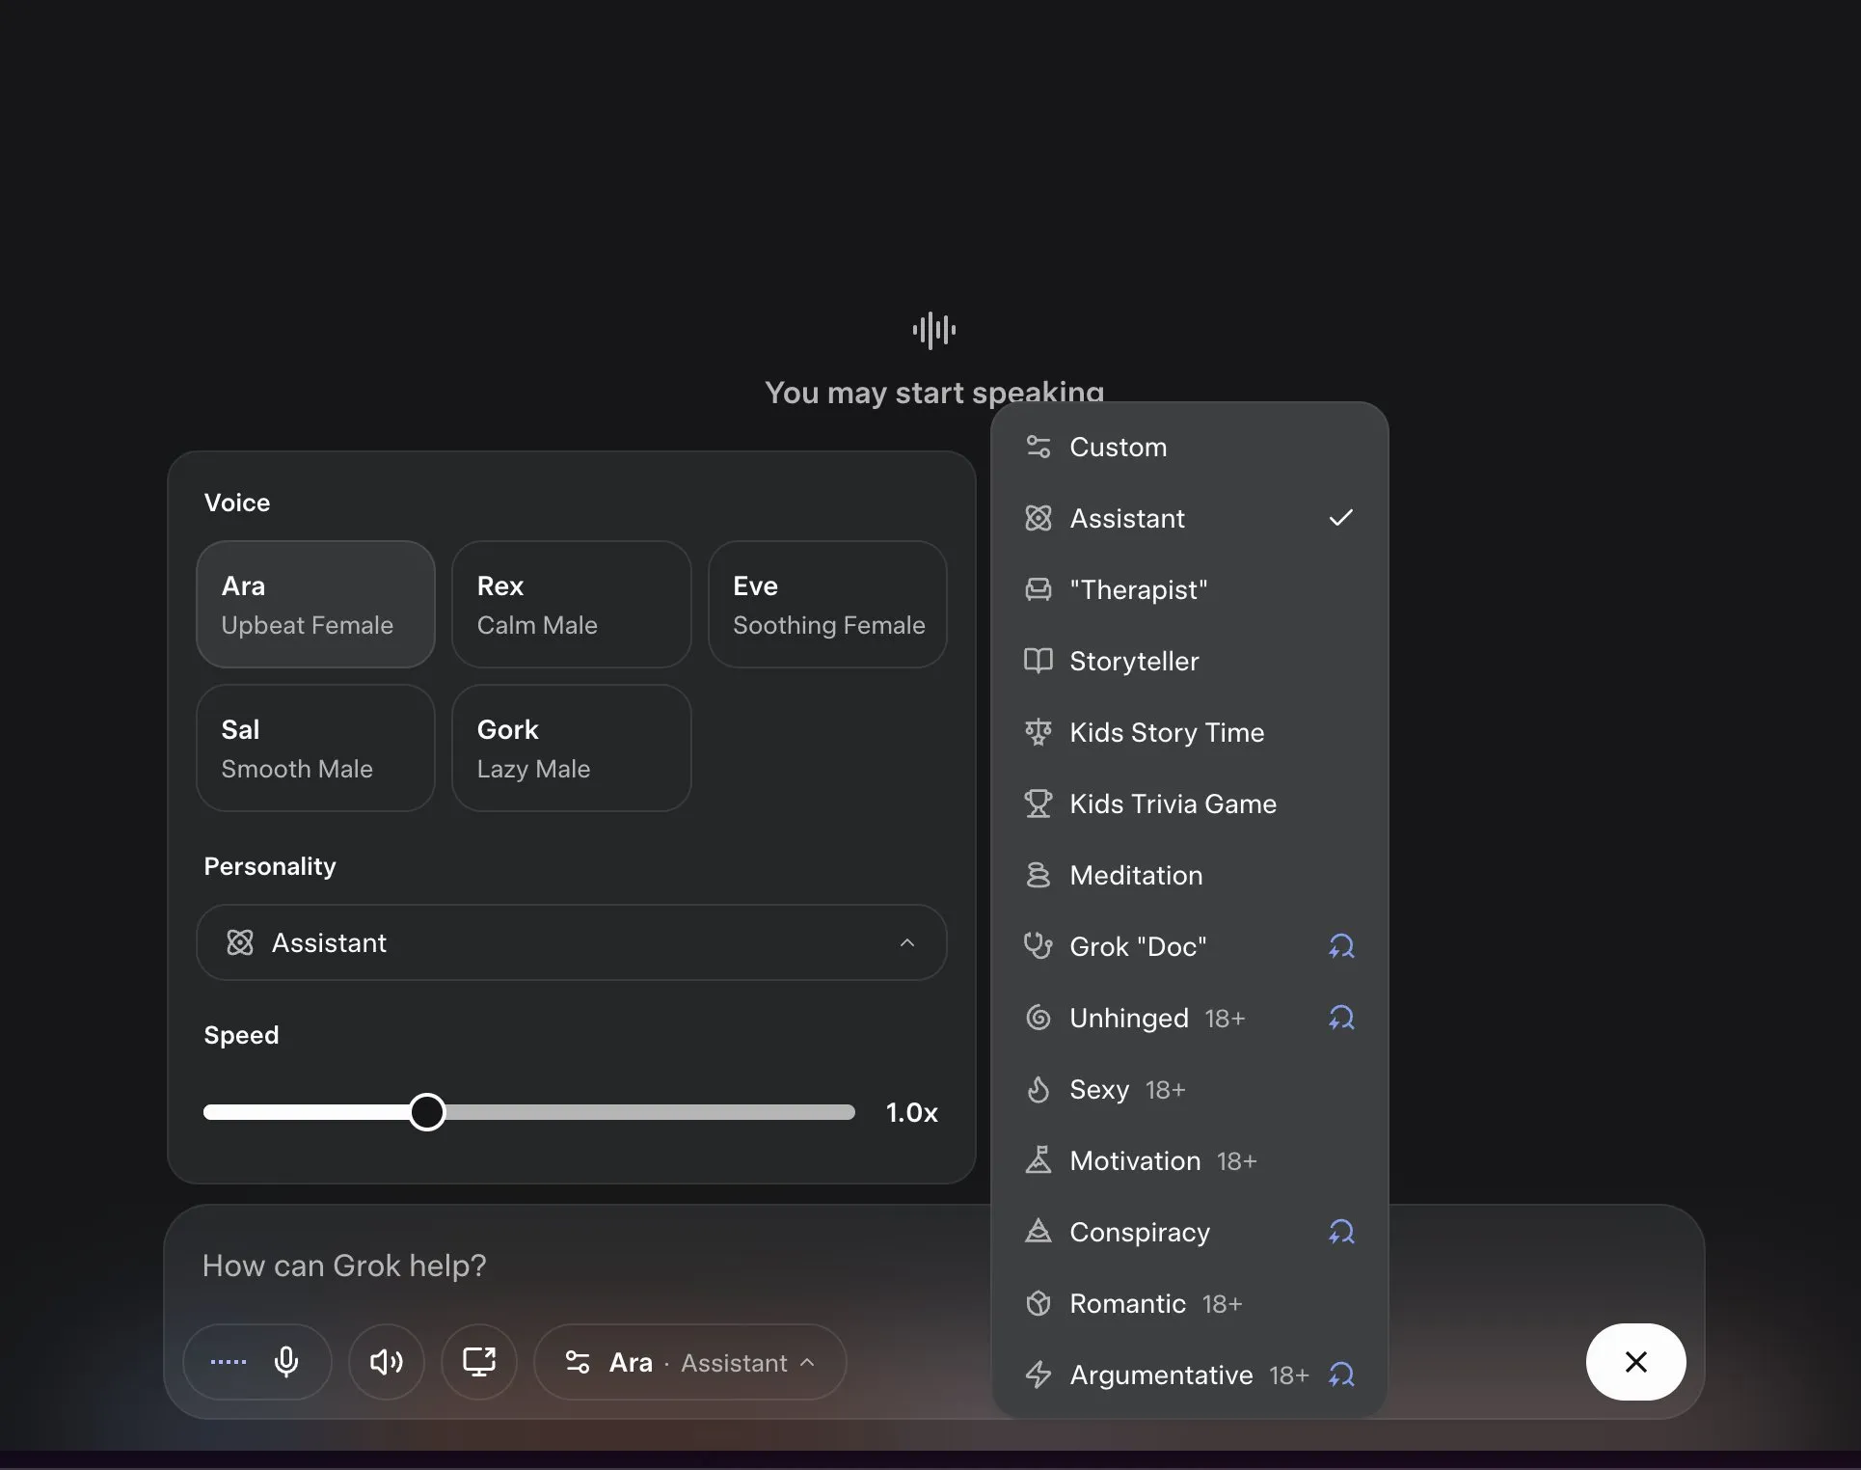
Task: Click the settings sliders icon beside Ara
Action: tap(578, 1362)
